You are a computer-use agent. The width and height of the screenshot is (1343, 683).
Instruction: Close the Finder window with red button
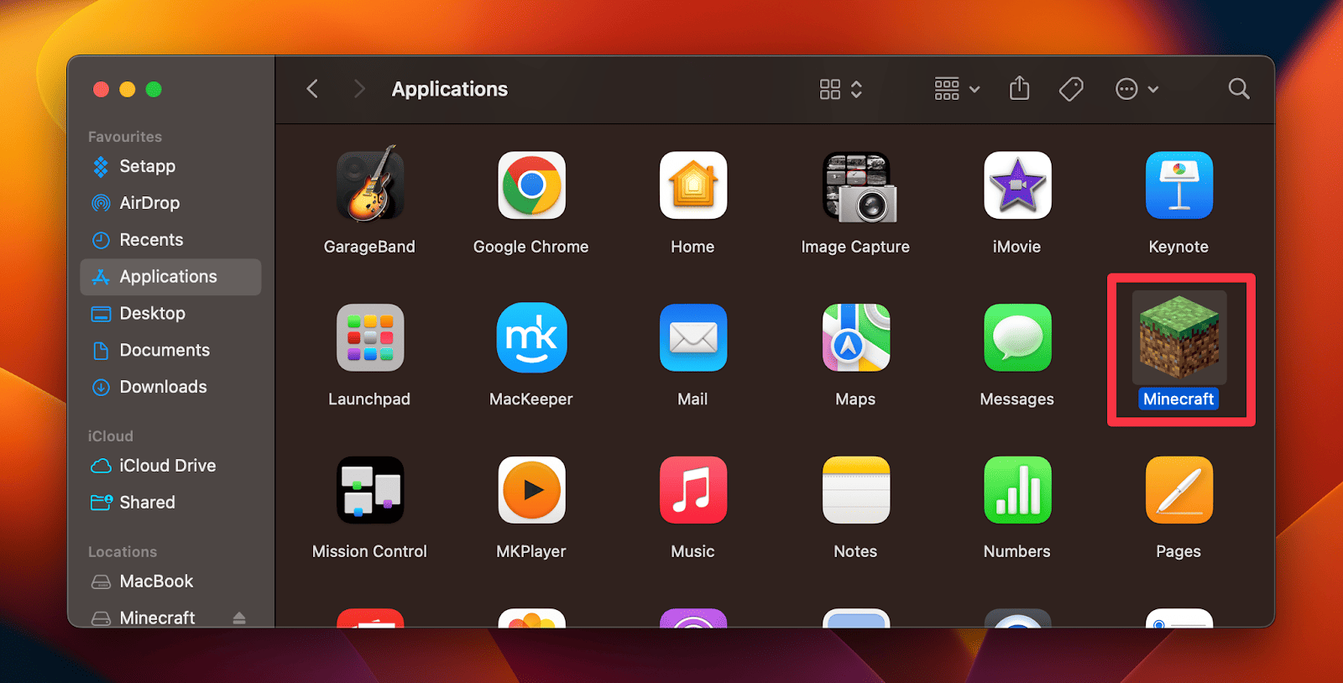click(101, 89)
